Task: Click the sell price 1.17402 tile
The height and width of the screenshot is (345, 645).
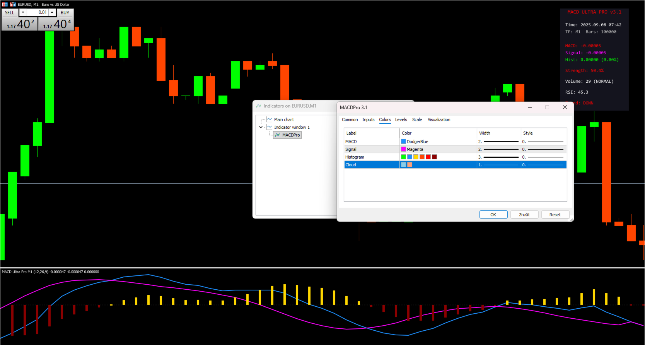Action: (x=20, y=24)
